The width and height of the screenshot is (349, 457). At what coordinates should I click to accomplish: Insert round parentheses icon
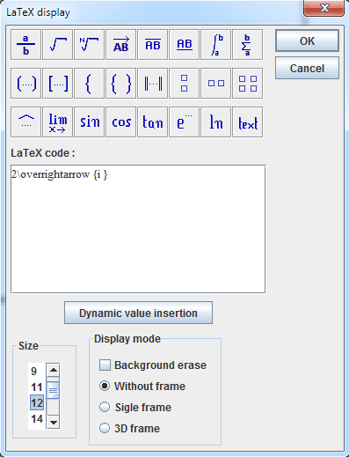click(25, 84)
